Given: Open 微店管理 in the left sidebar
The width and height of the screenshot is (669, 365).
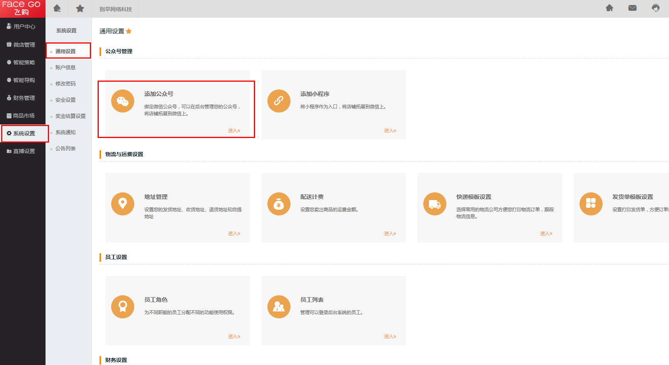Looking at the screenshot, I should (24, 45).
